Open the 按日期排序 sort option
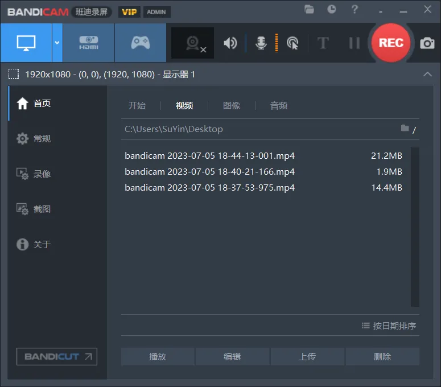This screenshot has width=441, height=387. 389,326
